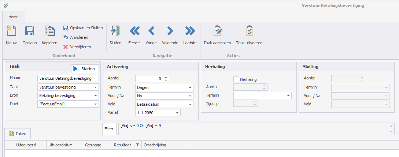Open Activering Veld dropdown
Viewport: 399px width, 157px height.
click(x=190, y=104)
